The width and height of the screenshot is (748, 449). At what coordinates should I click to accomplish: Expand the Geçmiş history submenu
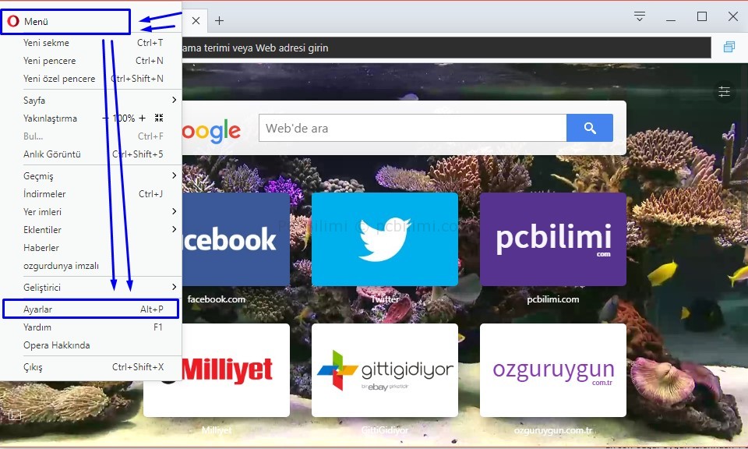(90, 175)
